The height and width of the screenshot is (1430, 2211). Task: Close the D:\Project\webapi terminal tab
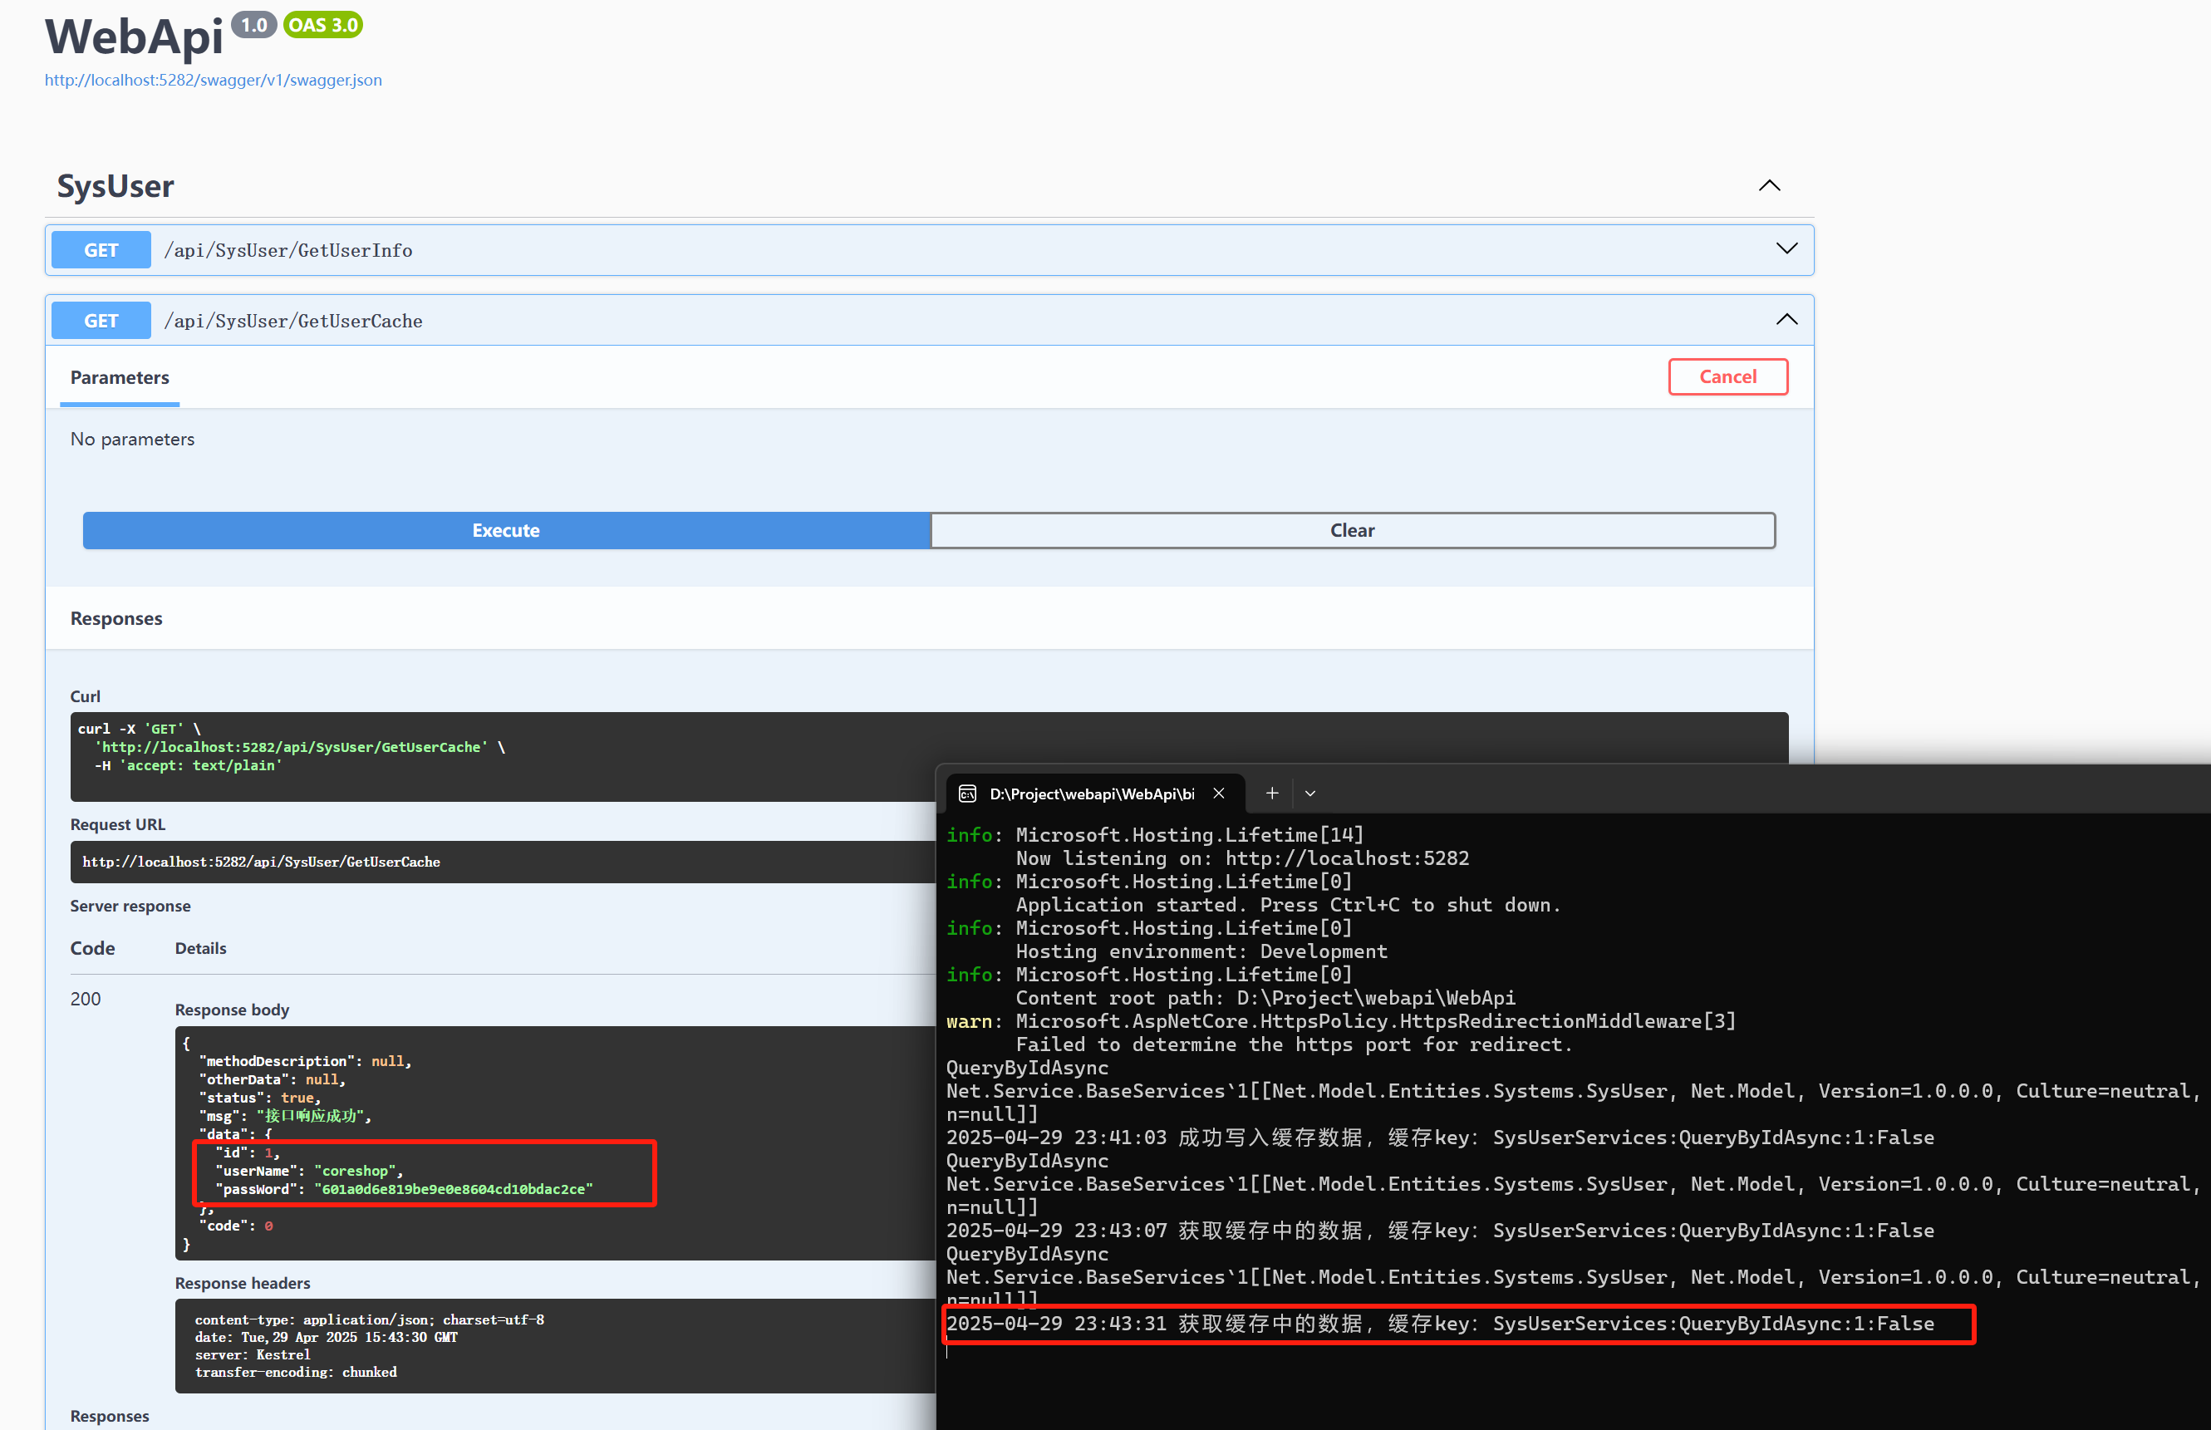click(1218, 793)
